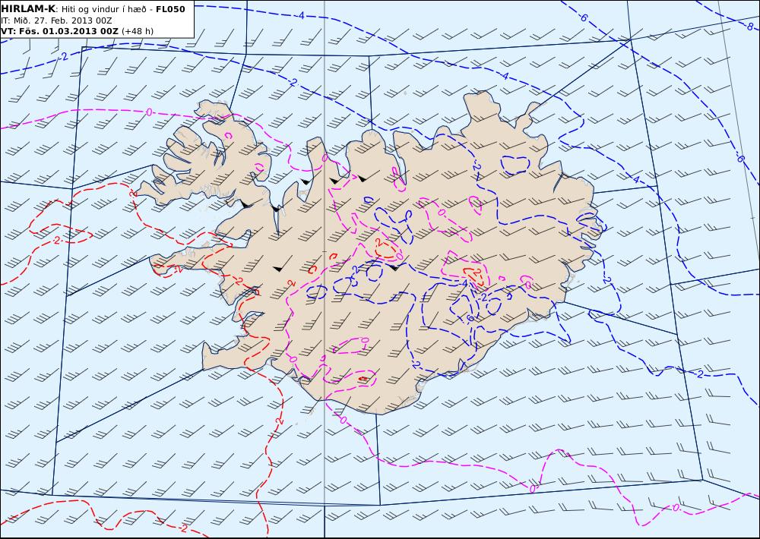This screenshot has width=760, height=539.
Task: Click magenta "0" label on contour northwest of Westfjords
Action: (148, 112)
